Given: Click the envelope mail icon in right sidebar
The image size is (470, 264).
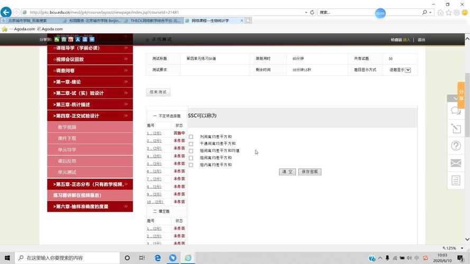Looking at the screenshot, I should pos(456,163).
